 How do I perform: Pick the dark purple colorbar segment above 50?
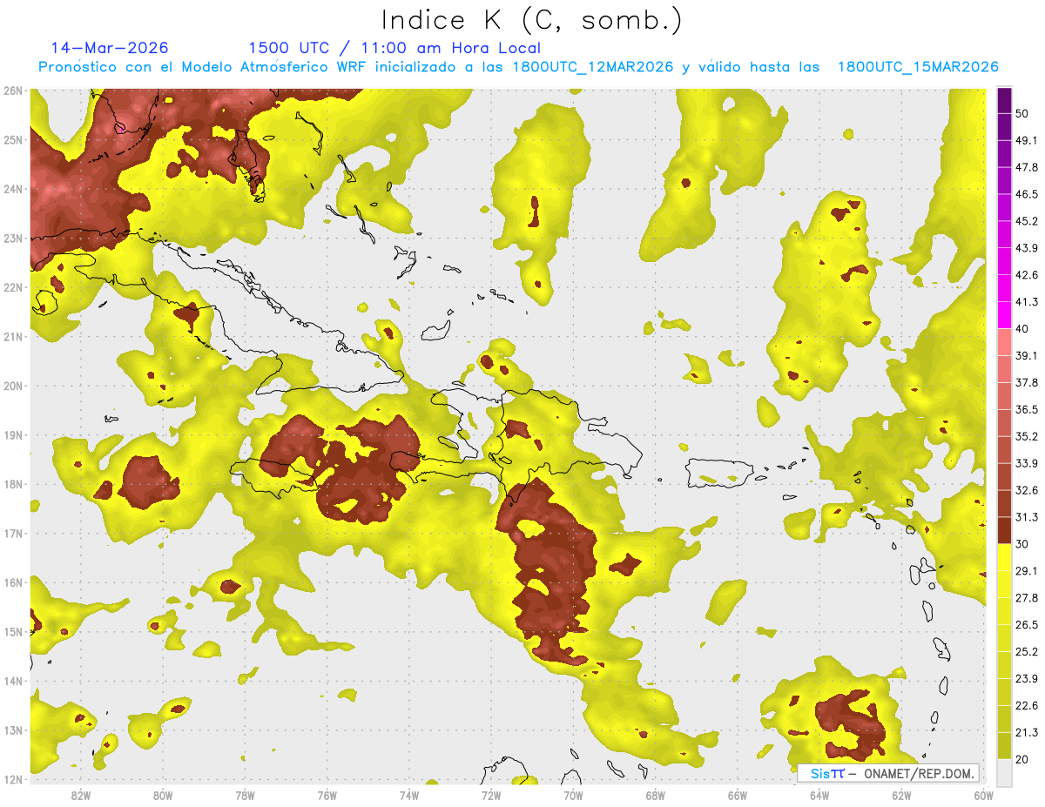pos(1004,101)
